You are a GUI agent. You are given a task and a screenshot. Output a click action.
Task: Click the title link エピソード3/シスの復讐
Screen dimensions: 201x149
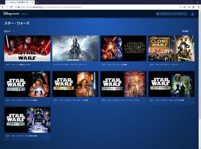(21, 100)
